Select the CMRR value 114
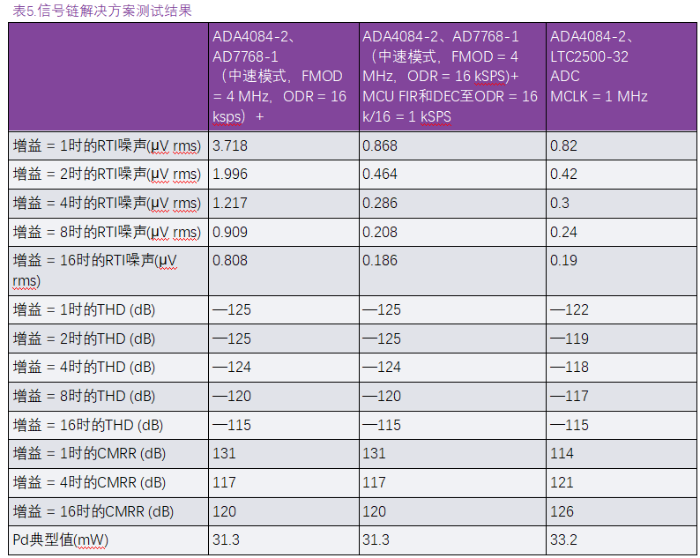Screen dimensions: 700x558 click(562, 453)
